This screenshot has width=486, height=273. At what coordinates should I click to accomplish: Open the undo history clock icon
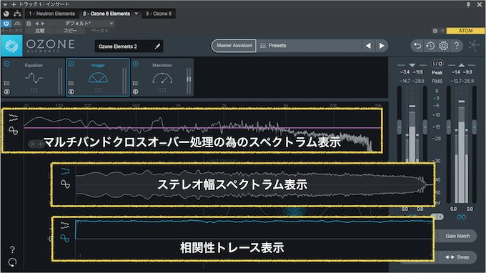pos(430,46)
